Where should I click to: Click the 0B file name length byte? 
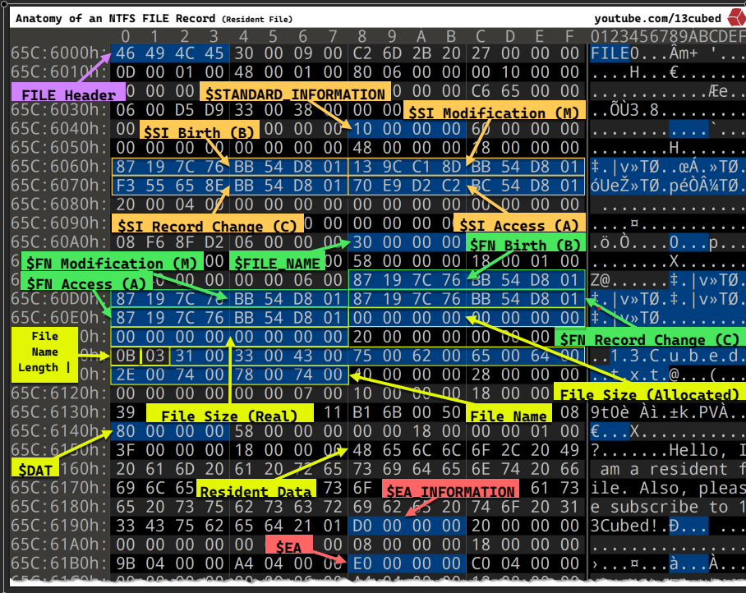tap(125, 356)
